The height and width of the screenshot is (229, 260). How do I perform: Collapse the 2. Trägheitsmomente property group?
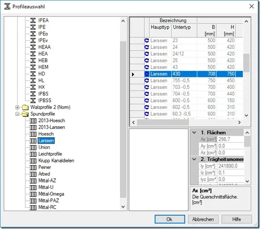pos(194,159)
